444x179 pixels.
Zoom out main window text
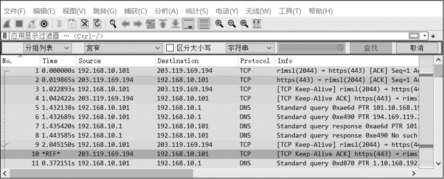tap(232, 24)
